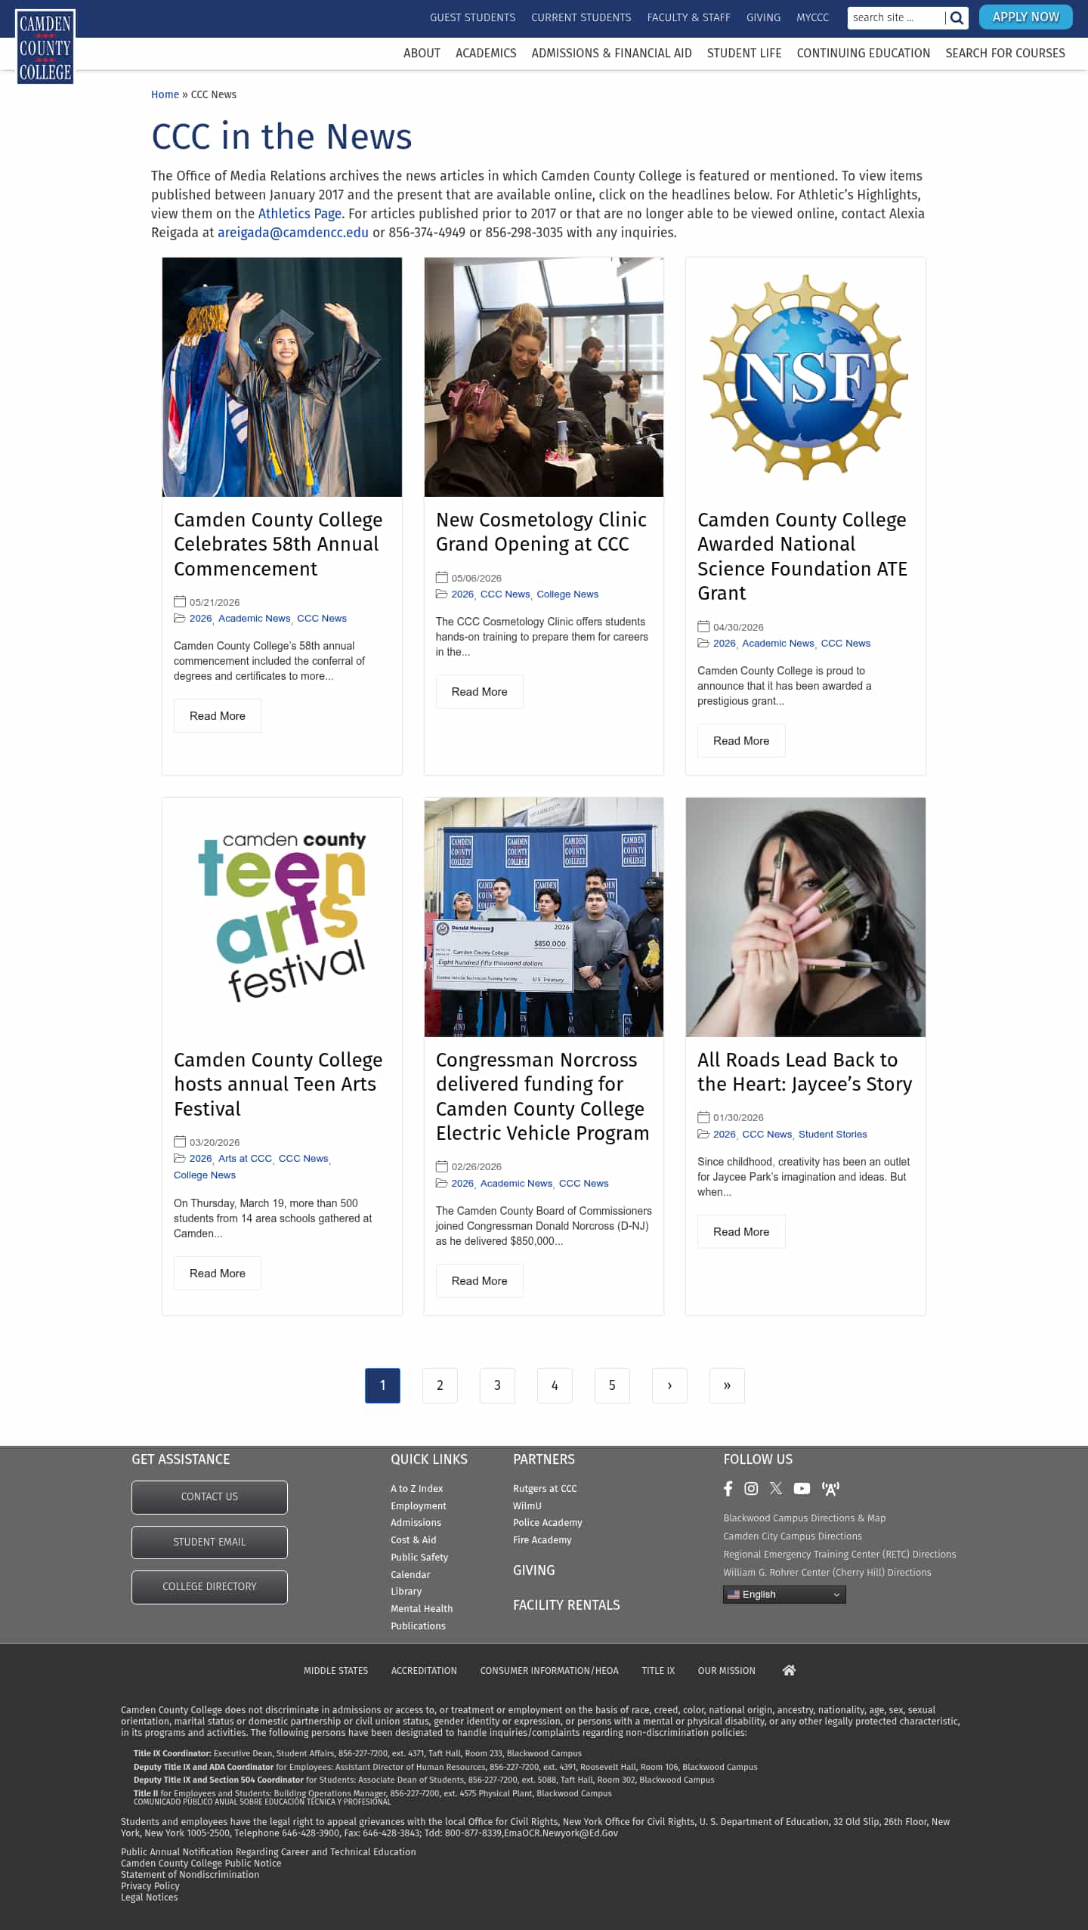Open the Accreditation footer link
The height and width of the screenshot is (1930, 1088).
point(424,1670)
